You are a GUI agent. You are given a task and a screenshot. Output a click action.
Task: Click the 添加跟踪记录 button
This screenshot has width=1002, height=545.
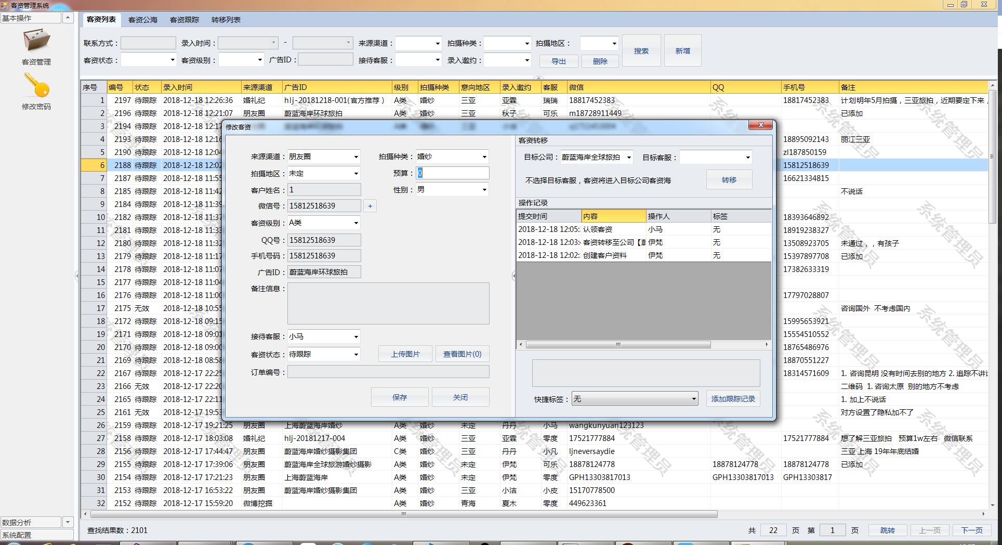click(733, 399)
